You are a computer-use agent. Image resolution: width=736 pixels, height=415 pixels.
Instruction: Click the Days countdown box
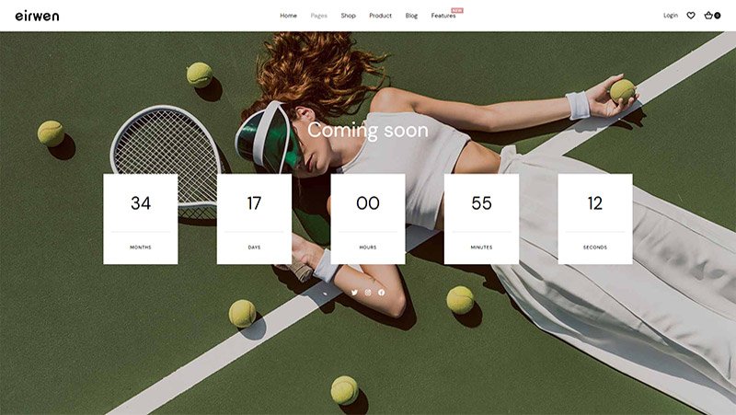coord(254,219)
